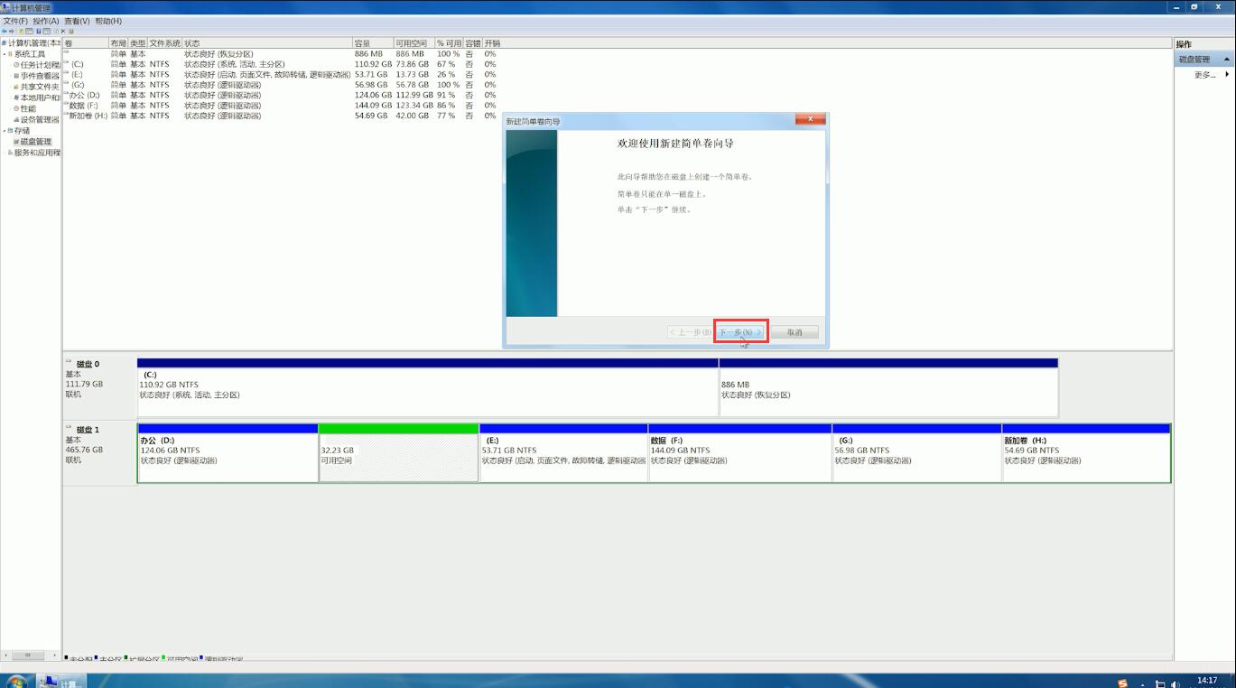This screenshot has width=1236, height=688.
Task: Click the % 可用 column header
Action: [x=449, y=43]
